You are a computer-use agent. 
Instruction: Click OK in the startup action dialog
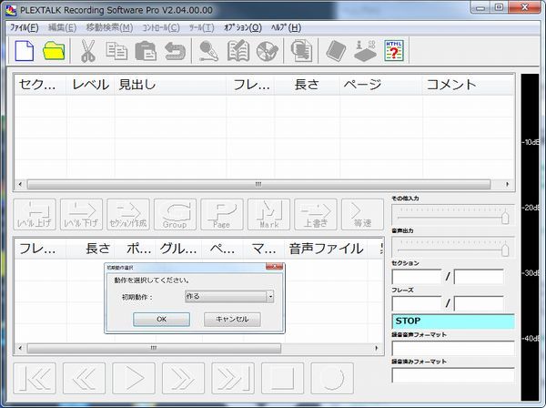[x=161, y=320]
